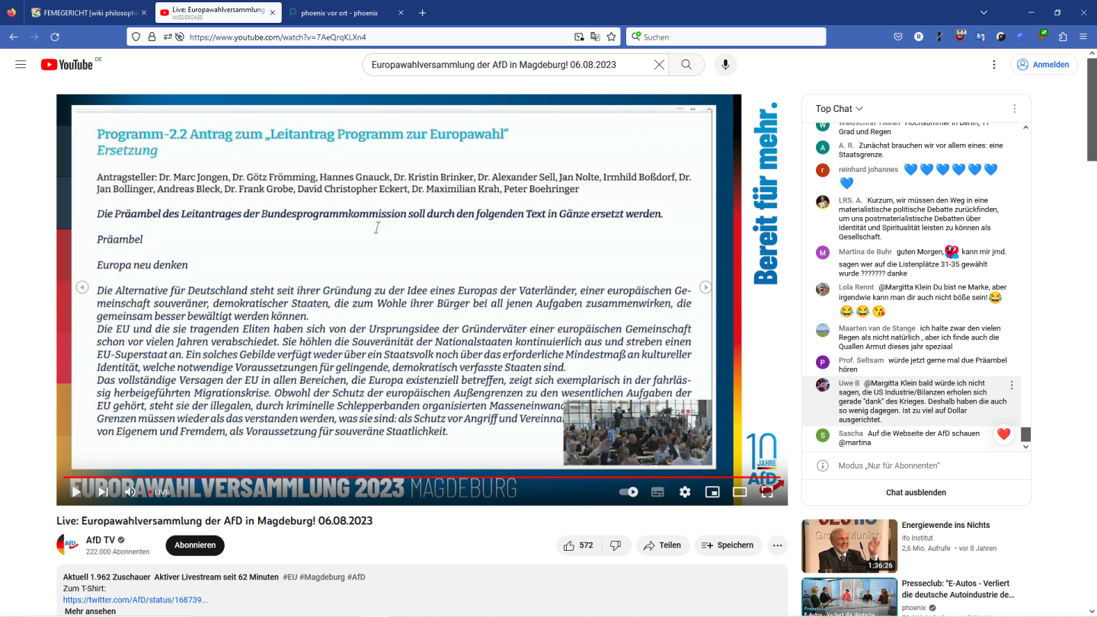Bookmark this page with star icon
This screenshot has width=1097, height=617.
pyautogui.click(x=611, y=37)
